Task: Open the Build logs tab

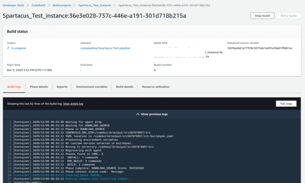Action: (x=14, y=87)
